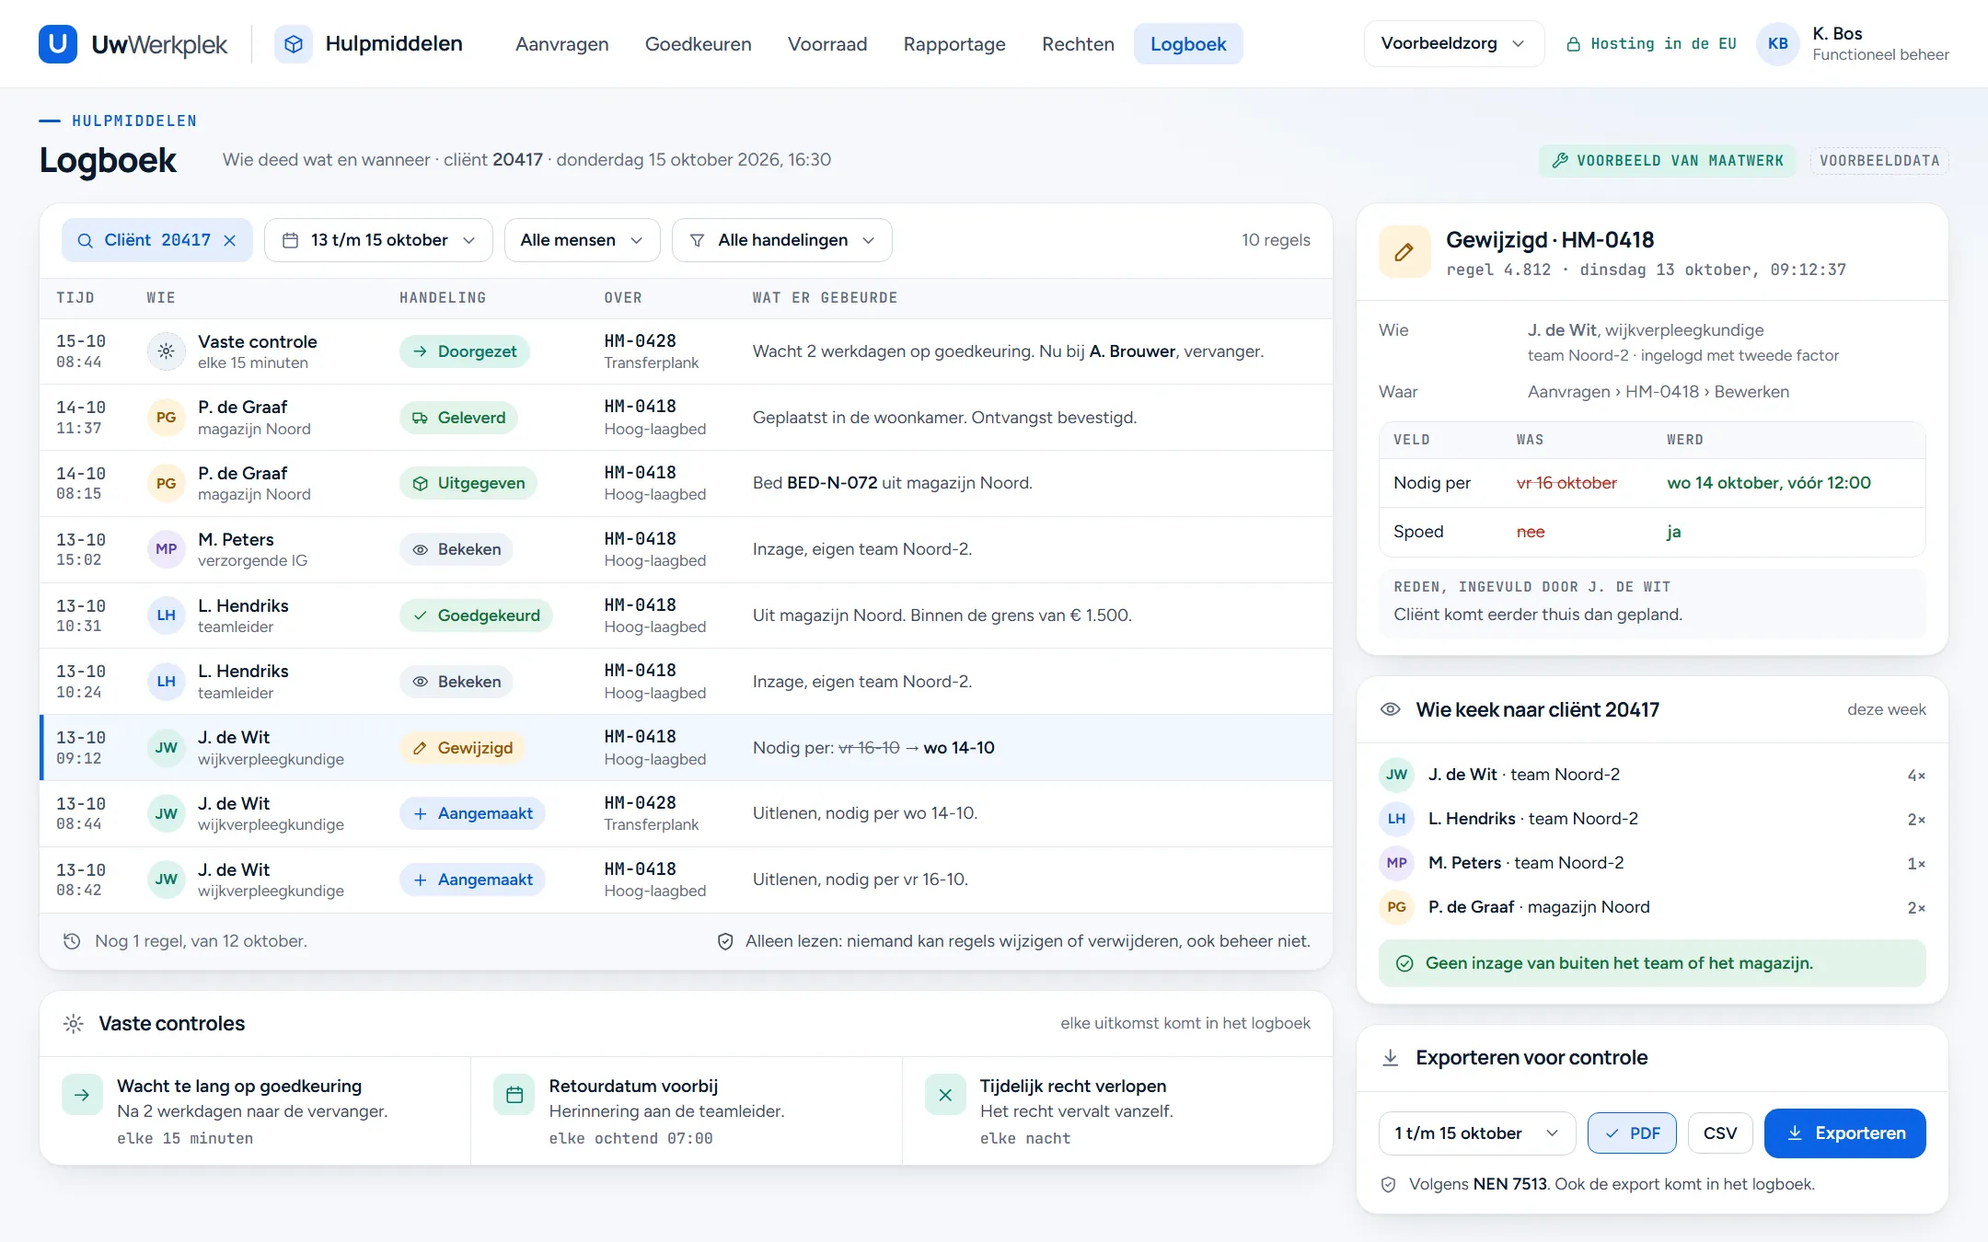Click the X icon for Tijdelijk recht verlopen
This screenshot has width=1988, height=1242.
click(x=945, y=1095)
